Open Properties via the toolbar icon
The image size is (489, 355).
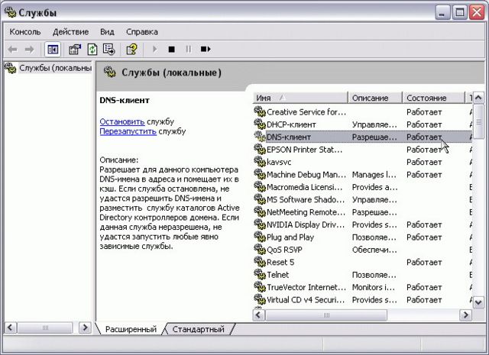(x=75, y=50)
